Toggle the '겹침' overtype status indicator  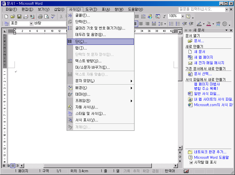pos(155,171)
